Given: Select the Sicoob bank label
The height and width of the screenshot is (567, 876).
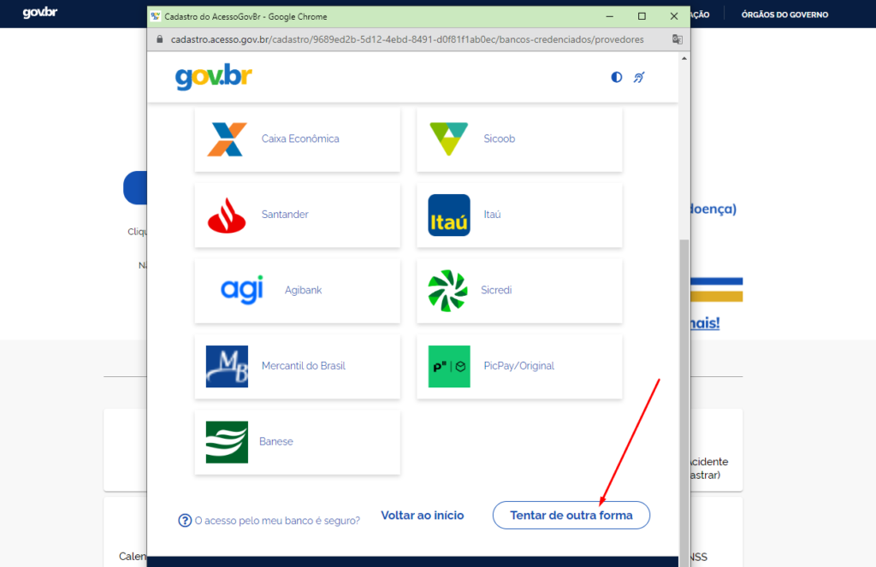Looking at the screenshot, I should point(500,139).
